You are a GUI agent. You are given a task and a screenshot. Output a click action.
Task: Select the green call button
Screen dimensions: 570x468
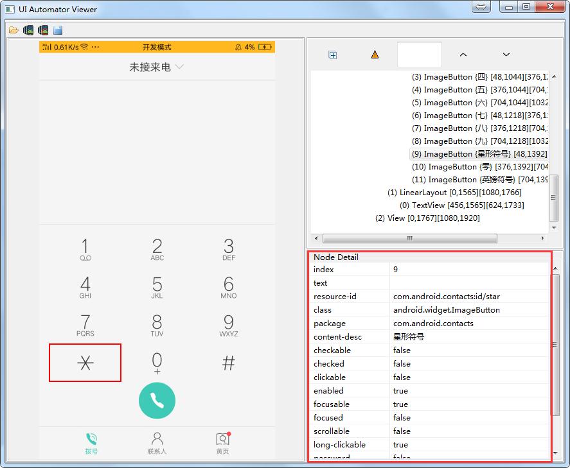[157, 400]
